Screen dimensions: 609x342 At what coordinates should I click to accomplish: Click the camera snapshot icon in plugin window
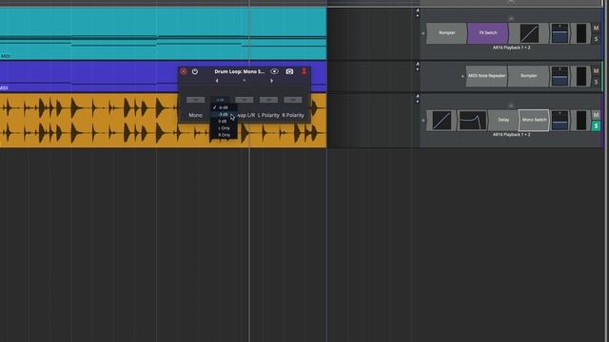tap(289, 72)
